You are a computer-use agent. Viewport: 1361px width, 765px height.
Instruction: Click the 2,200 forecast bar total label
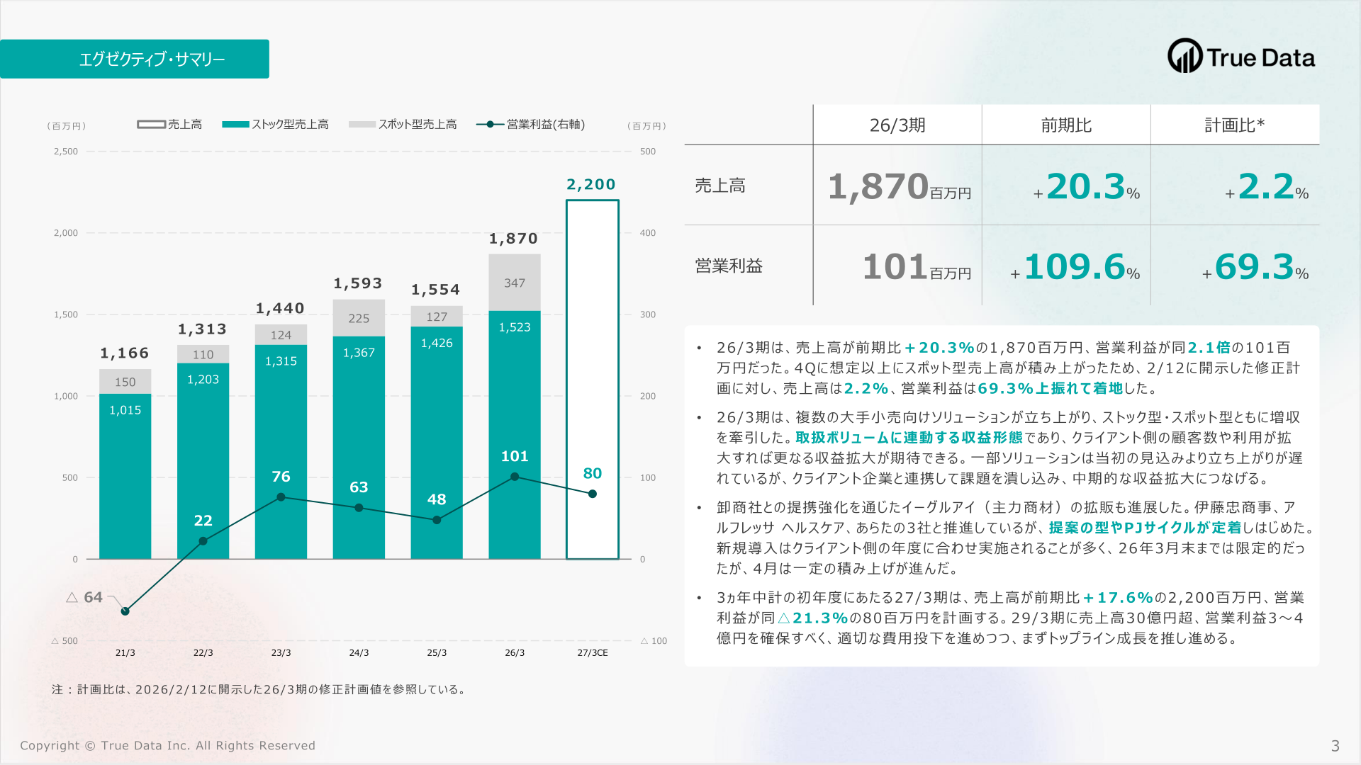click(591, 184)
